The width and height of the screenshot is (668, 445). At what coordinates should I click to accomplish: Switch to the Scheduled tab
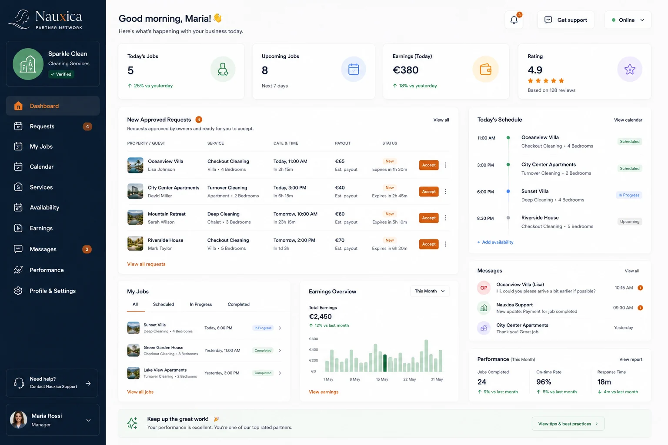tap(164, 305)
